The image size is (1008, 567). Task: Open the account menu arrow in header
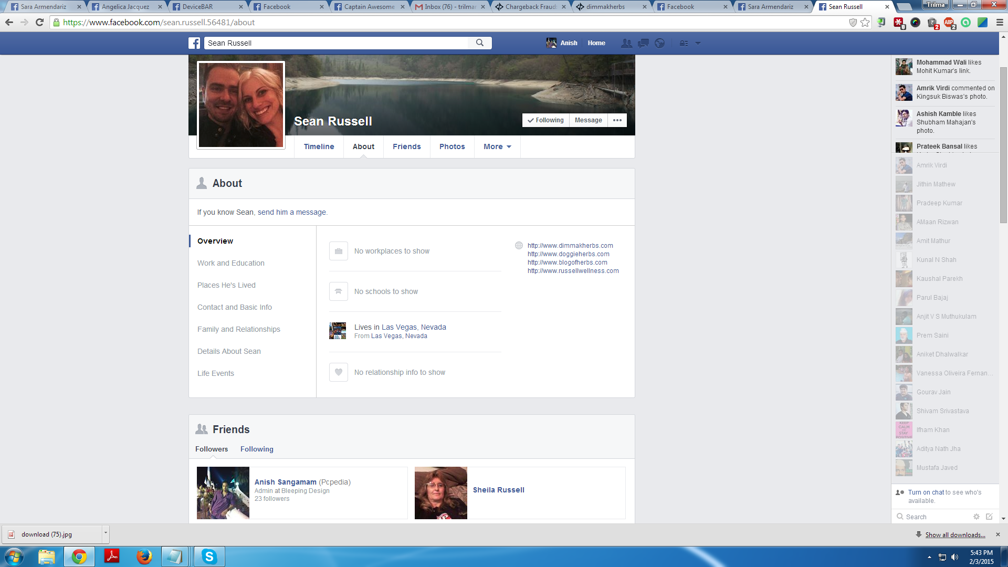[698, 43]
